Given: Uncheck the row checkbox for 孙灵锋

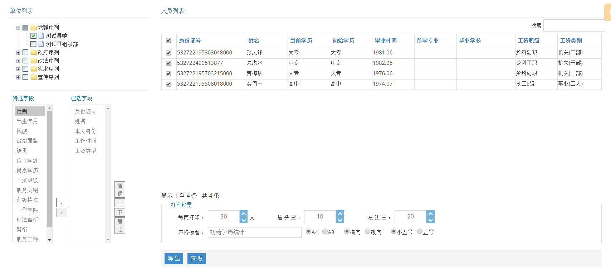Looking at the screenshot, I should click(x=168, y=53).
